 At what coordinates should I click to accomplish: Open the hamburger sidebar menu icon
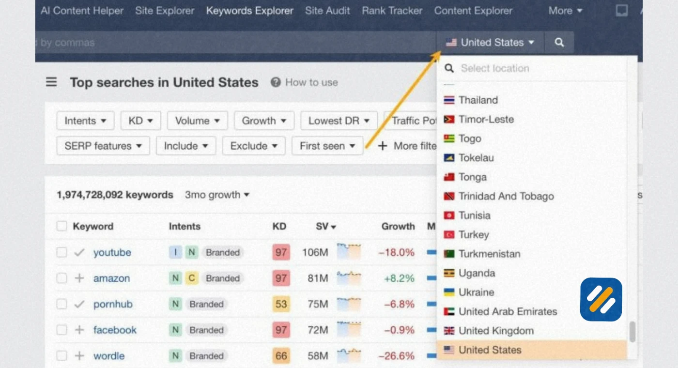[x=51, y=82]
